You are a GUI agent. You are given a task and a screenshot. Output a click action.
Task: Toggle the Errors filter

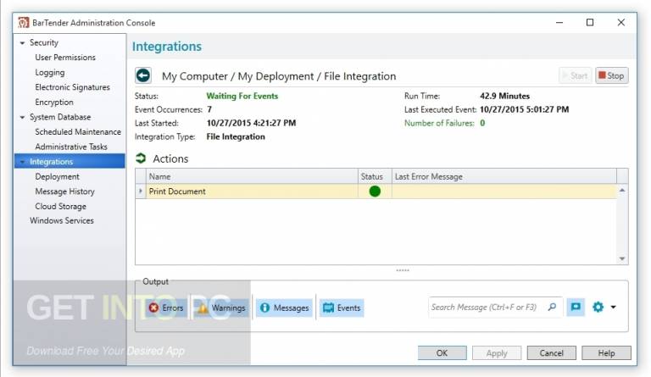(x=166, y=308)
